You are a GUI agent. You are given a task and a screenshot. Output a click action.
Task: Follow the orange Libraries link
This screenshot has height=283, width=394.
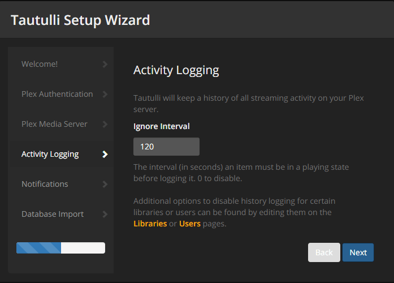pos(150,224)
